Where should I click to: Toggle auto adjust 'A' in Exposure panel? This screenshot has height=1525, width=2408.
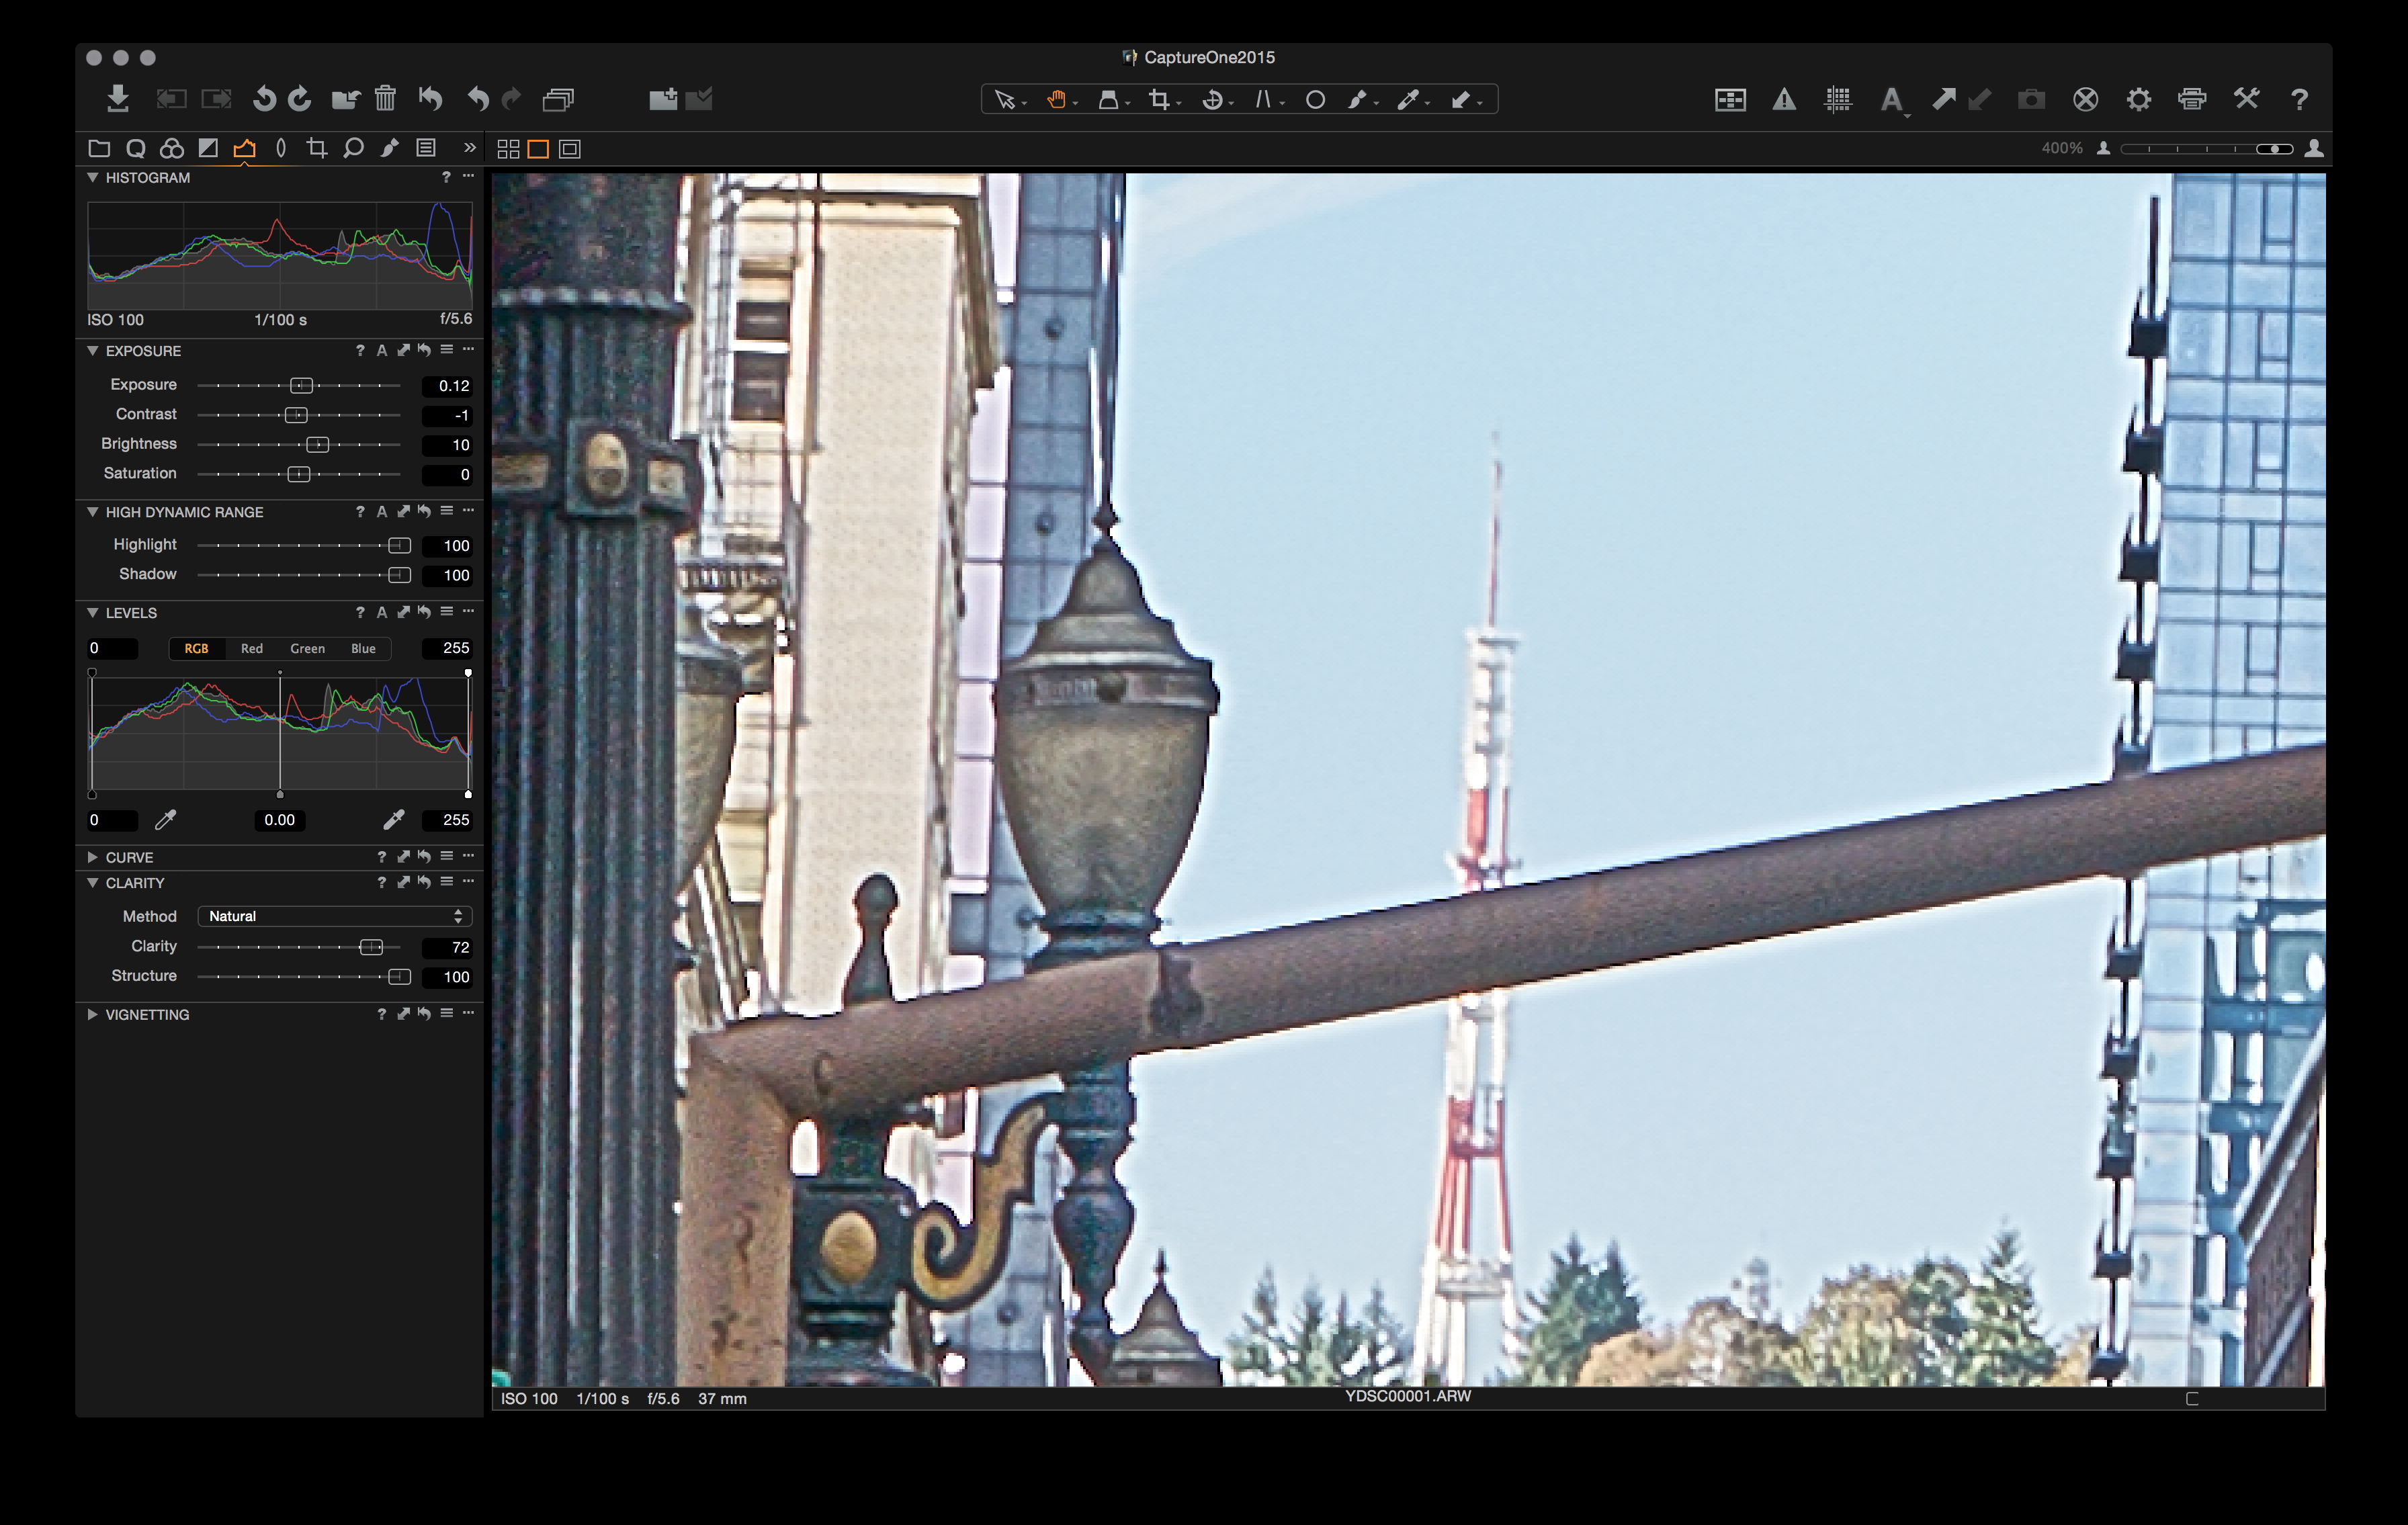[x=381, y=350]
